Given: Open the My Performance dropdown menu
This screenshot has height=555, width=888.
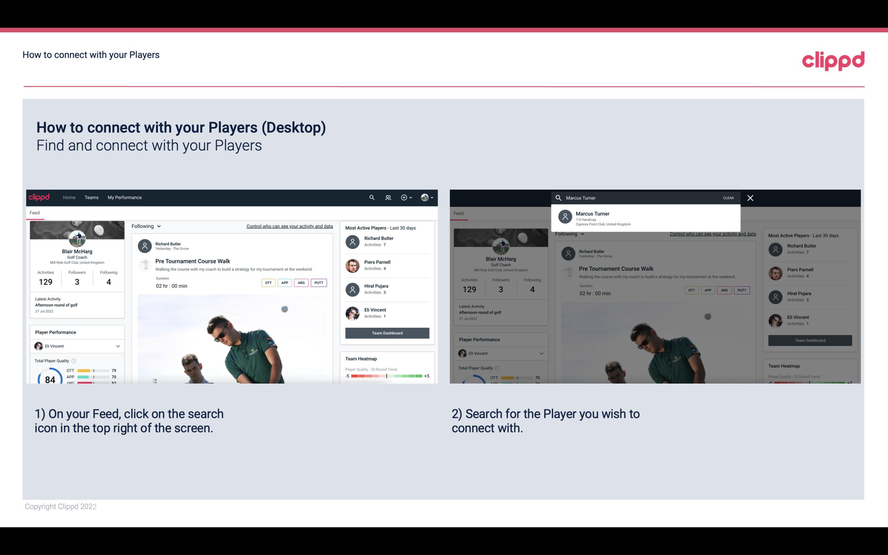Looking at the screenshot, I should 124,198.
